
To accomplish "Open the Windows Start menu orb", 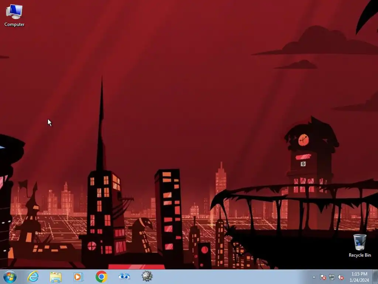I will (10, 277).
